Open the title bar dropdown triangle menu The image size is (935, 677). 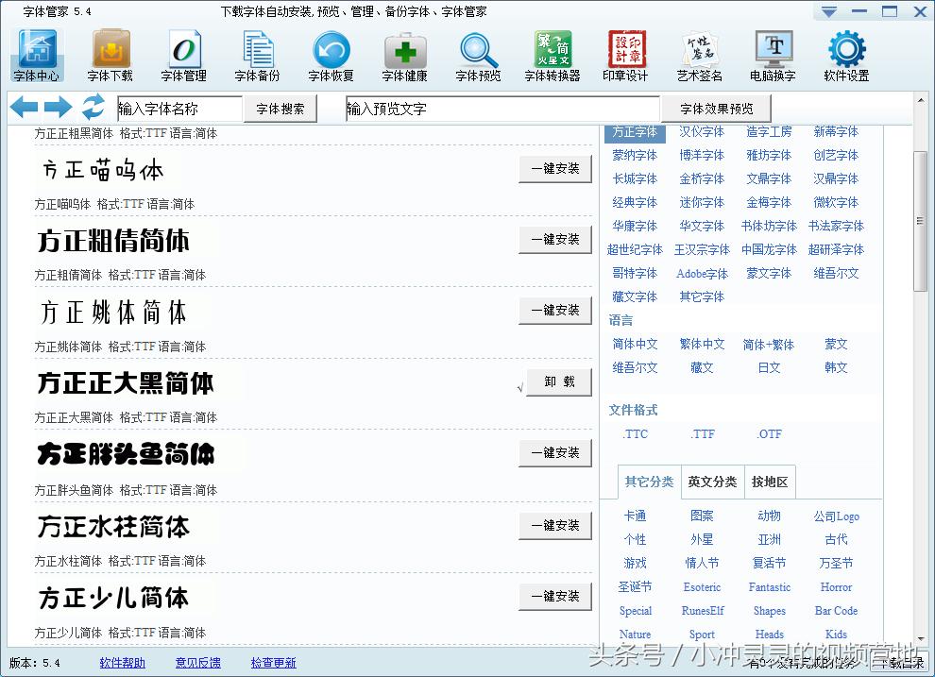coord(829,11)
